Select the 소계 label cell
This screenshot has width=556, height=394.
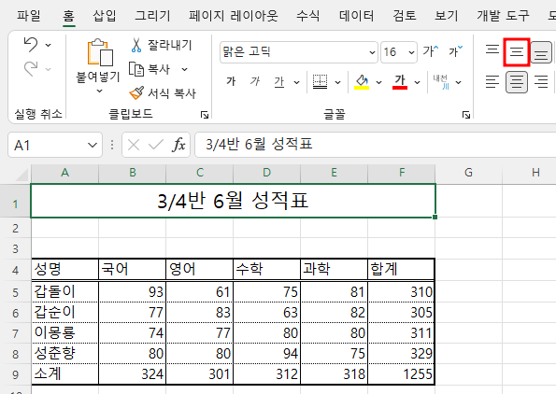pyautogui.click(x=64, y=374)
